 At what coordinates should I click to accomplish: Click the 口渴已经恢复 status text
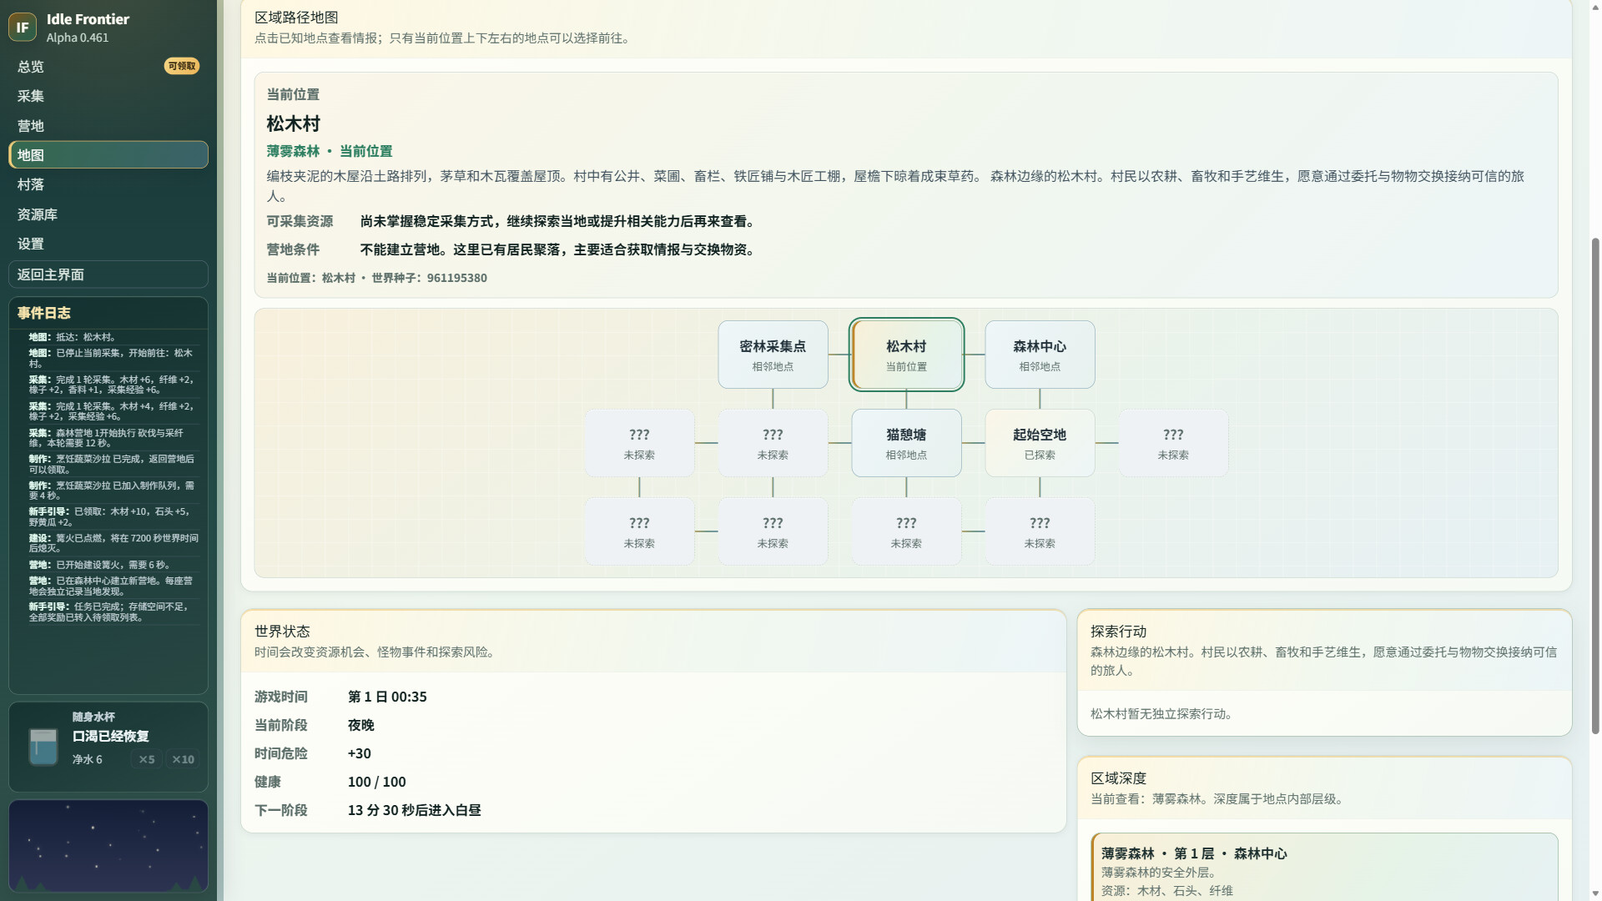tap(111, 736)
